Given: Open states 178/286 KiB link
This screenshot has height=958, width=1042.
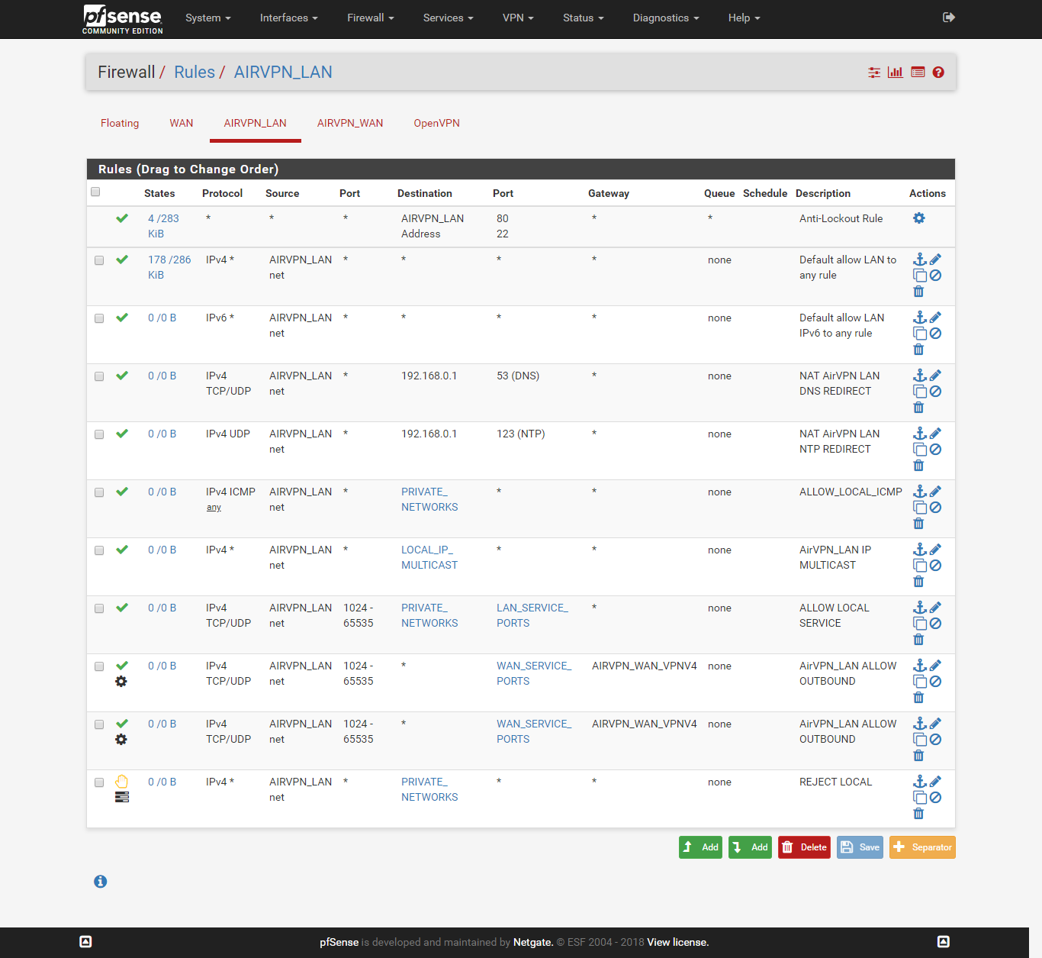Looking at the screenshot, I should pos(169,267).
